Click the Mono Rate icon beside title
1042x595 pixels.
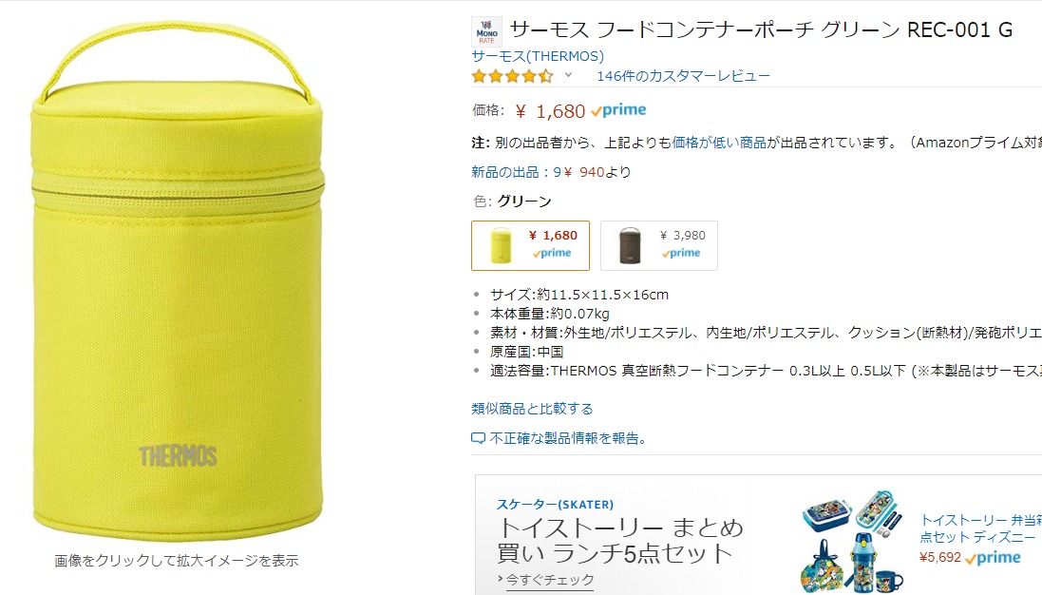pyautogui.click(x=486, y=32)
